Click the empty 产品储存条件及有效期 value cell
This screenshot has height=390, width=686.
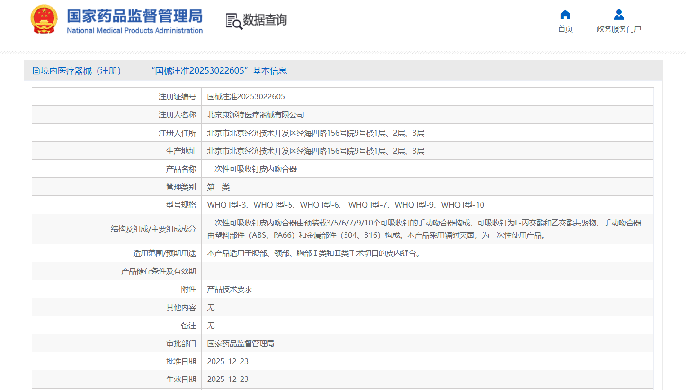426,271
